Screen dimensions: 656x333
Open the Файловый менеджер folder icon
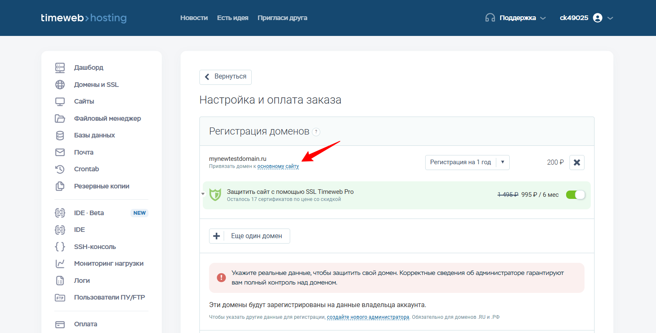pyautogui.click(x=60, y=118)
